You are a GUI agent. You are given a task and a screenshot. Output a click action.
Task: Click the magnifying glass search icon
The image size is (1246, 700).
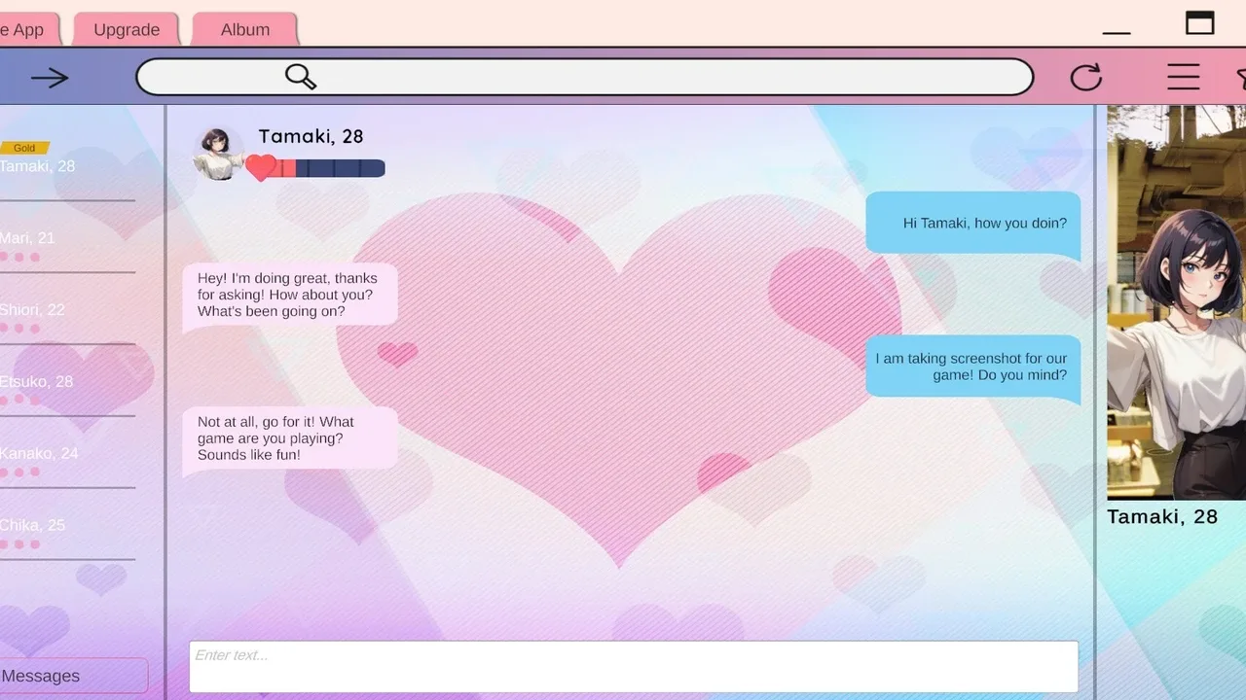pos(301,77)
